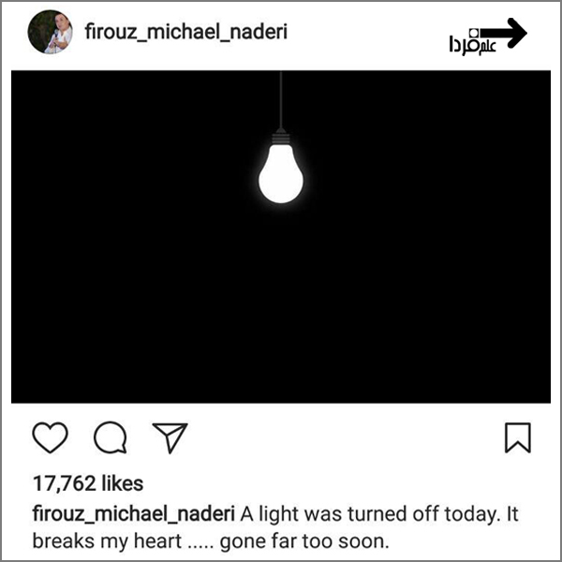
Task: Click the bulb's hanging cord in the image
Action: [280, 98]
